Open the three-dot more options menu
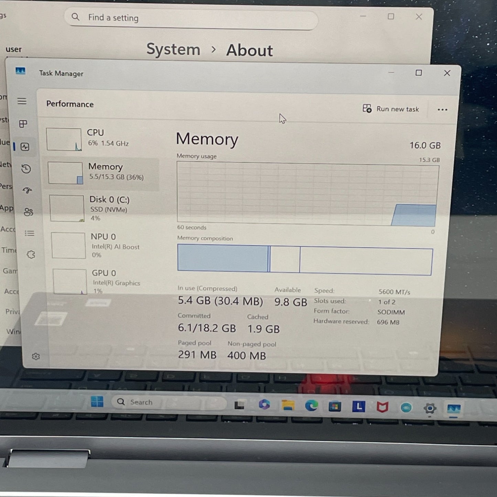The image size is (497, 497). 442,110
